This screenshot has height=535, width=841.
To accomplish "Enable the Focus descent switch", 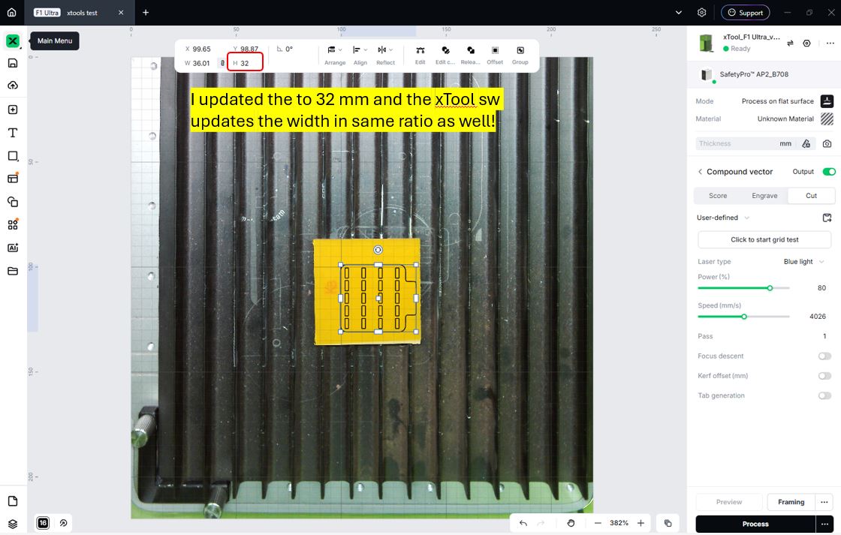I will (x=824, y=356).
